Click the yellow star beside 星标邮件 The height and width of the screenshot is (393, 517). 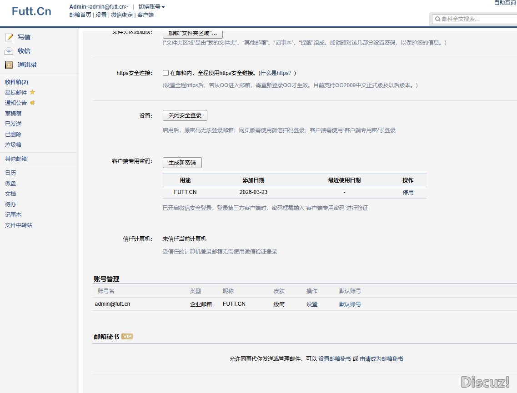click(x=32, y=92)
